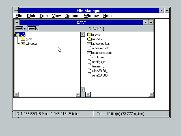The image size is (181, 136).
Task: Select gravis name in file list
Action: (96, 35)
